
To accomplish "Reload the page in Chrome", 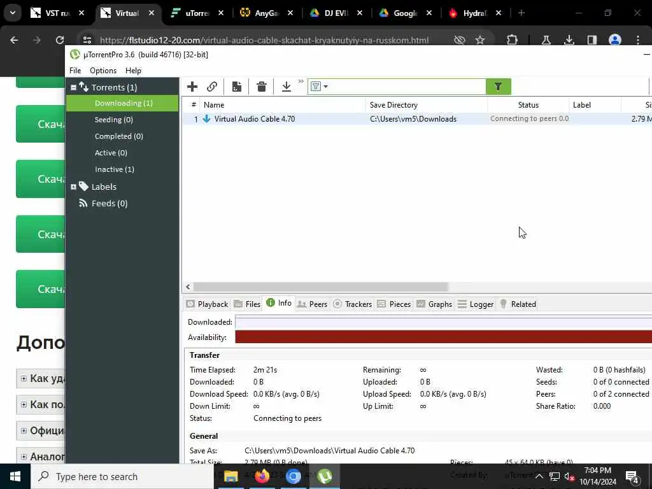I will click(x=60, y=40).
